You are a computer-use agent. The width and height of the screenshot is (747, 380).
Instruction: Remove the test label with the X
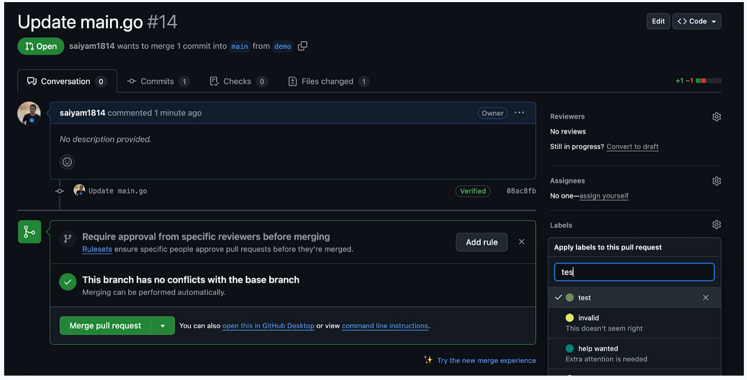pos(705,297)
